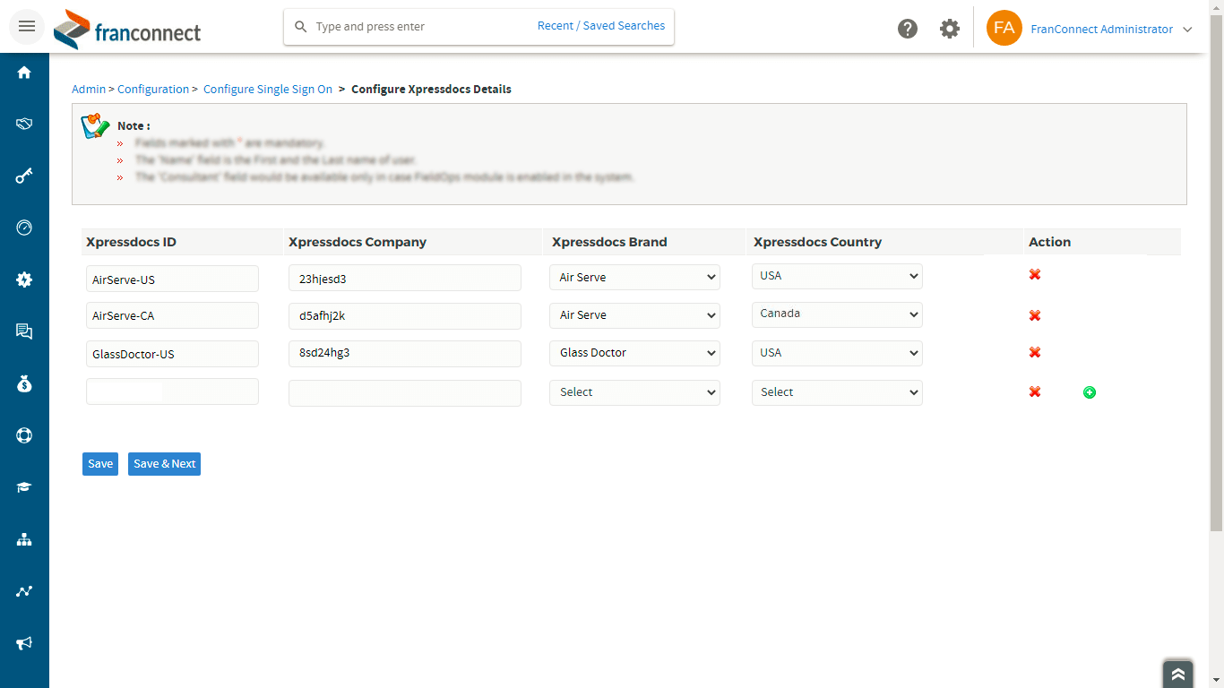
Task: Click the Xpressdocs Country column header
Action: click(x=817, y=242)
